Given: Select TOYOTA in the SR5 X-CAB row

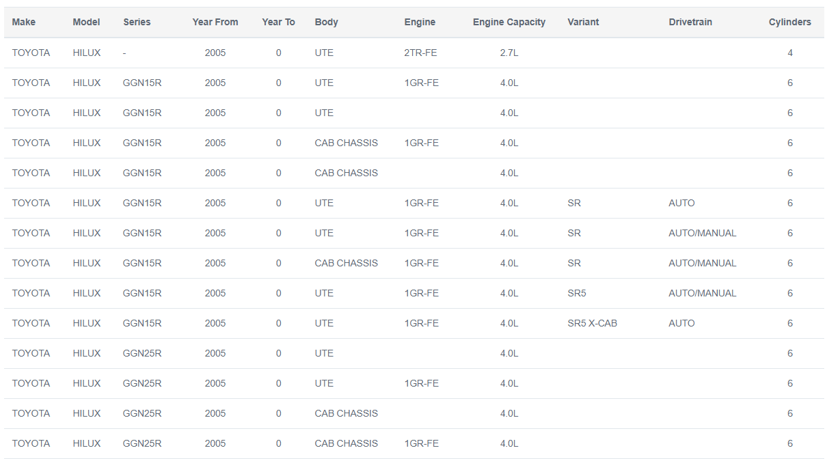Looking at the screenshot, I should coord(31,323).
